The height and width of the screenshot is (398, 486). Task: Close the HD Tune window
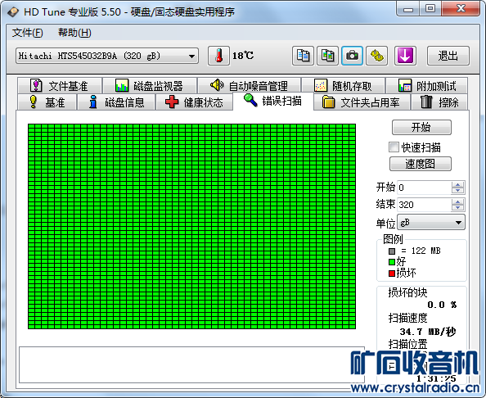(x=461, y=9)
